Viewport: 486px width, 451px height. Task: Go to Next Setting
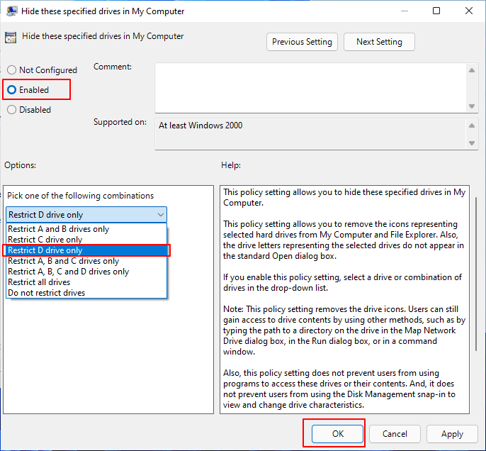[x=379, y=42]
